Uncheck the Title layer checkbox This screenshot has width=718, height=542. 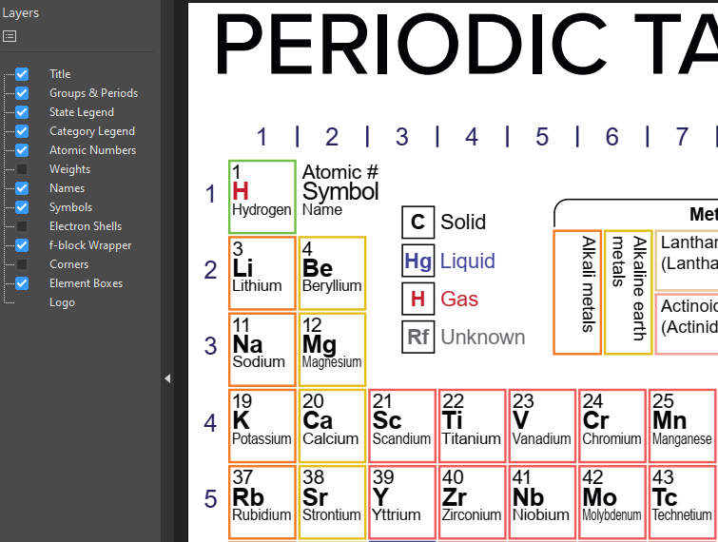pyautogui.click(x=22, y=74)
